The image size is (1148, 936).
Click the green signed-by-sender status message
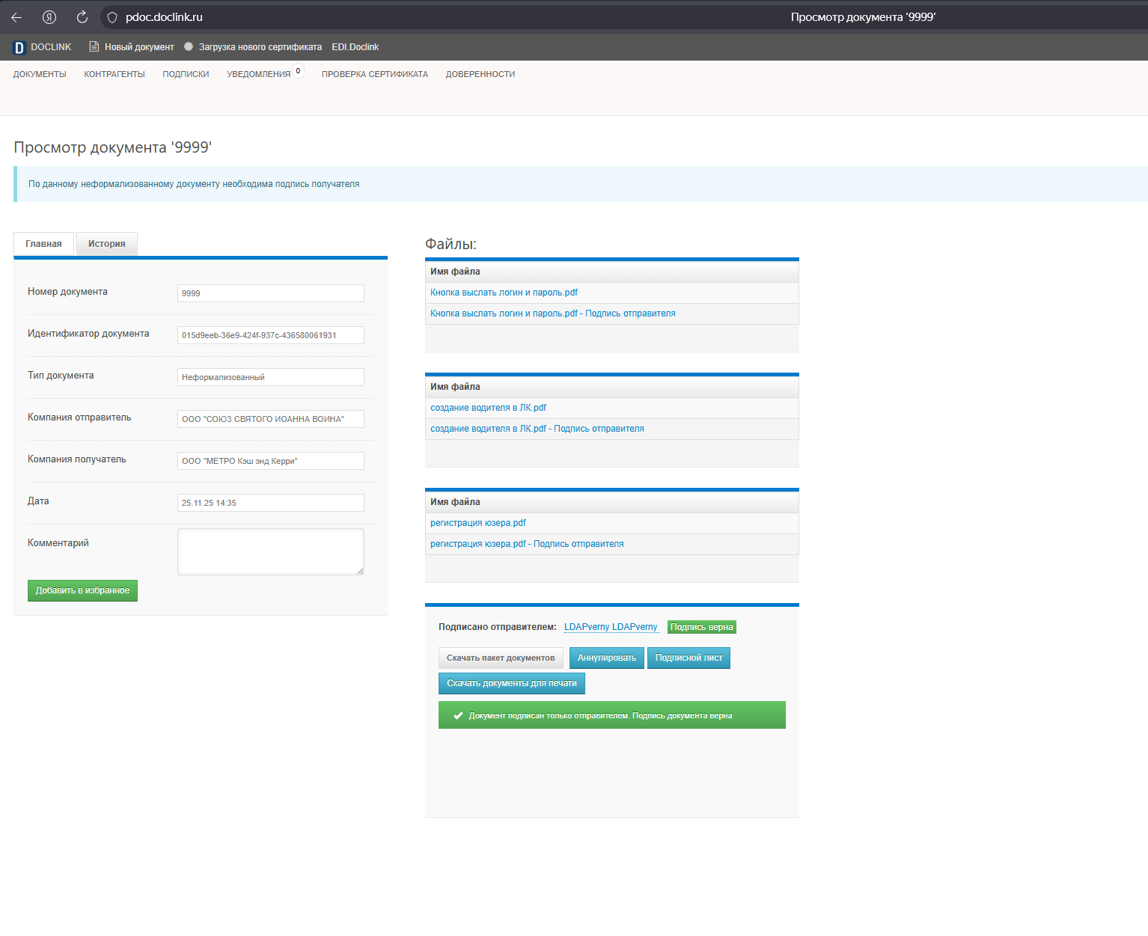612,715
